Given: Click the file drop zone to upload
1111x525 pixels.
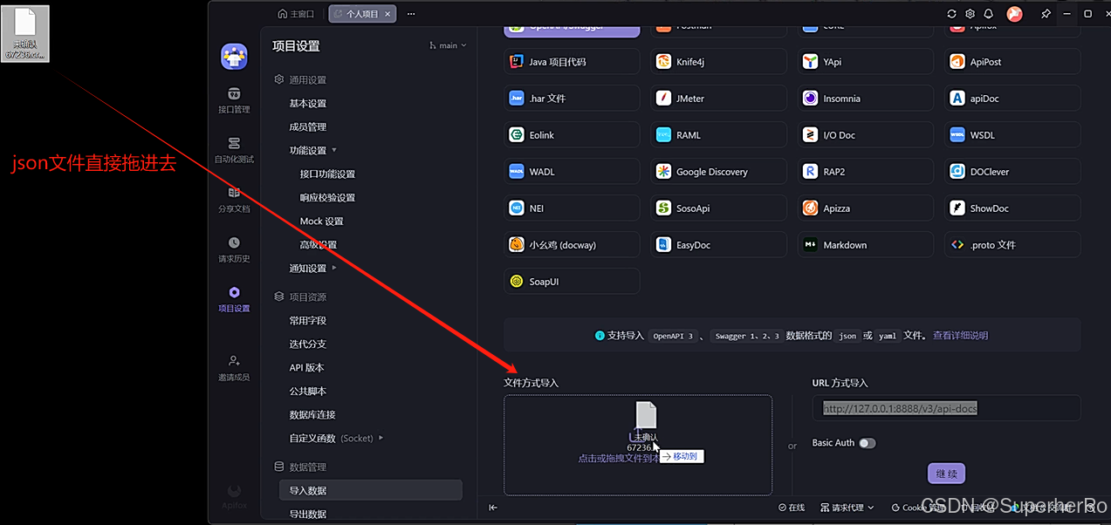Looking at the screenshot, I should pyautogui.click(x=638, y=446).
